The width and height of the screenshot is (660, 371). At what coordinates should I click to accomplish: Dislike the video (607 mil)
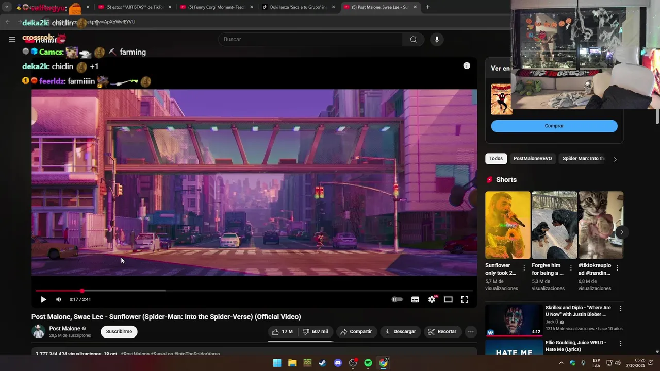[315, 332]
